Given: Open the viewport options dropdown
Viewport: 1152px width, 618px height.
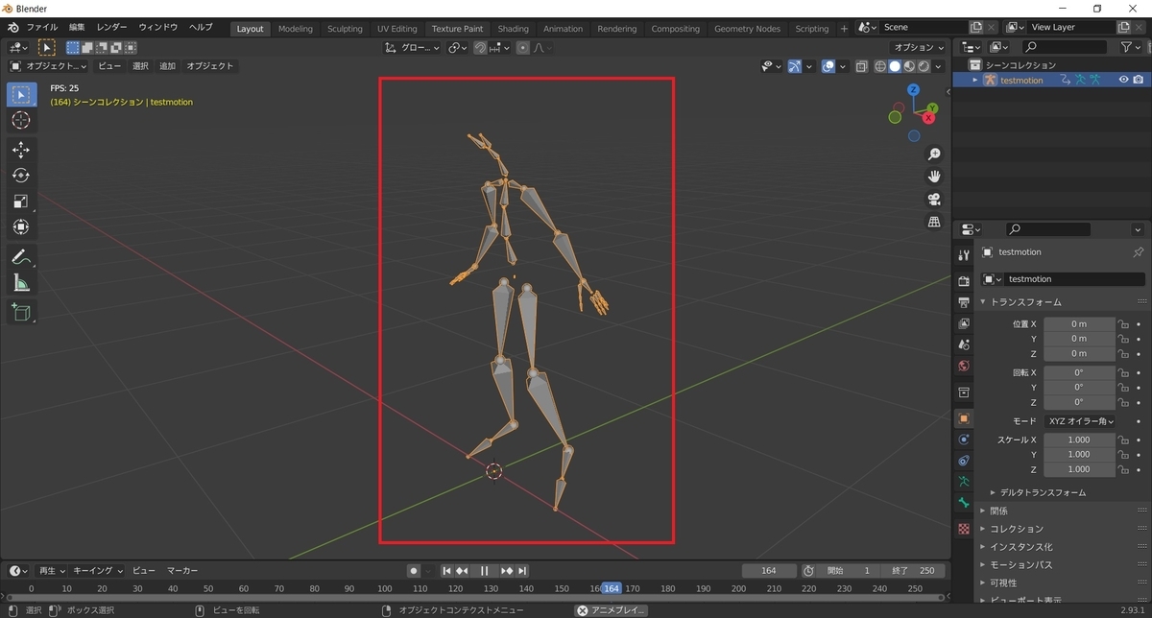Looking at the screenshot, I should click(916, 47).
